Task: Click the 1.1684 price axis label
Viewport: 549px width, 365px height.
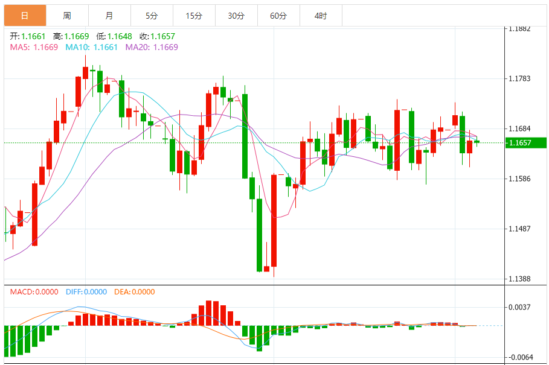Action: click(519, 129)
